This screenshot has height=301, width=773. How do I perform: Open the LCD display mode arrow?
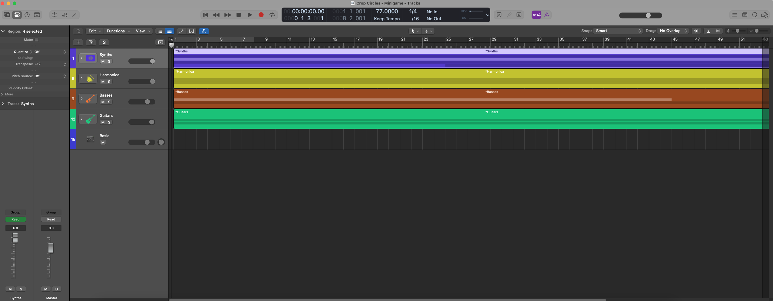tap(487, 15)
